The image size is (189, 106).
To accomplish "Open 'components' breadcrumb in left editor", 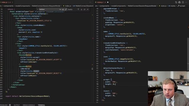I will click(9, 6).
